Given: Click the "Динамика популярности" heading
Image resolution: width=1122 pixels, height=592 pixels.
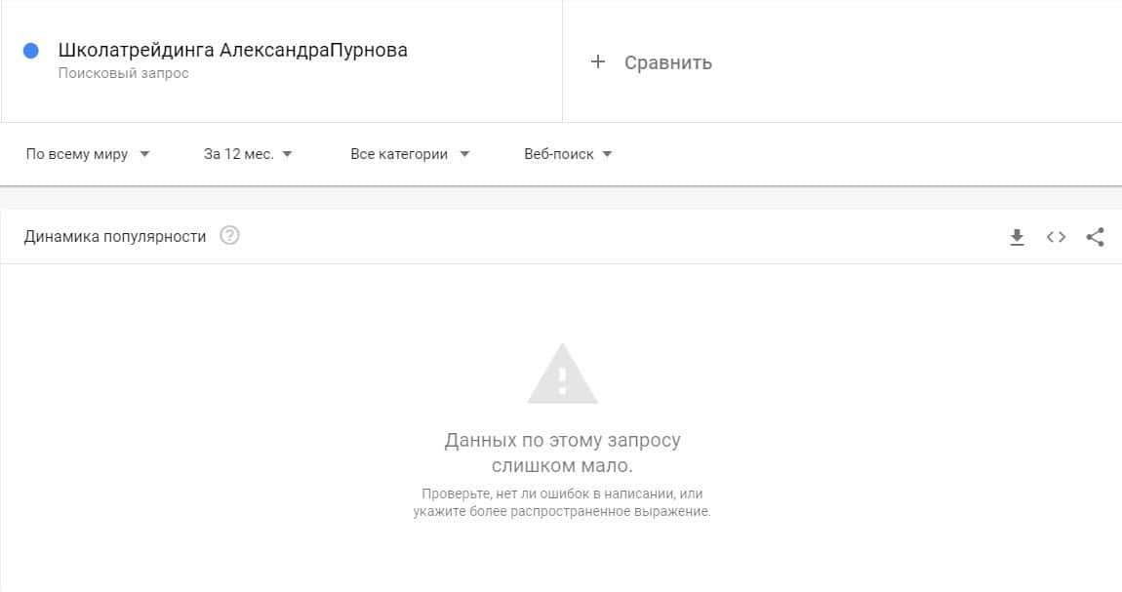Looking at the screenshot, I should [114, 237].
